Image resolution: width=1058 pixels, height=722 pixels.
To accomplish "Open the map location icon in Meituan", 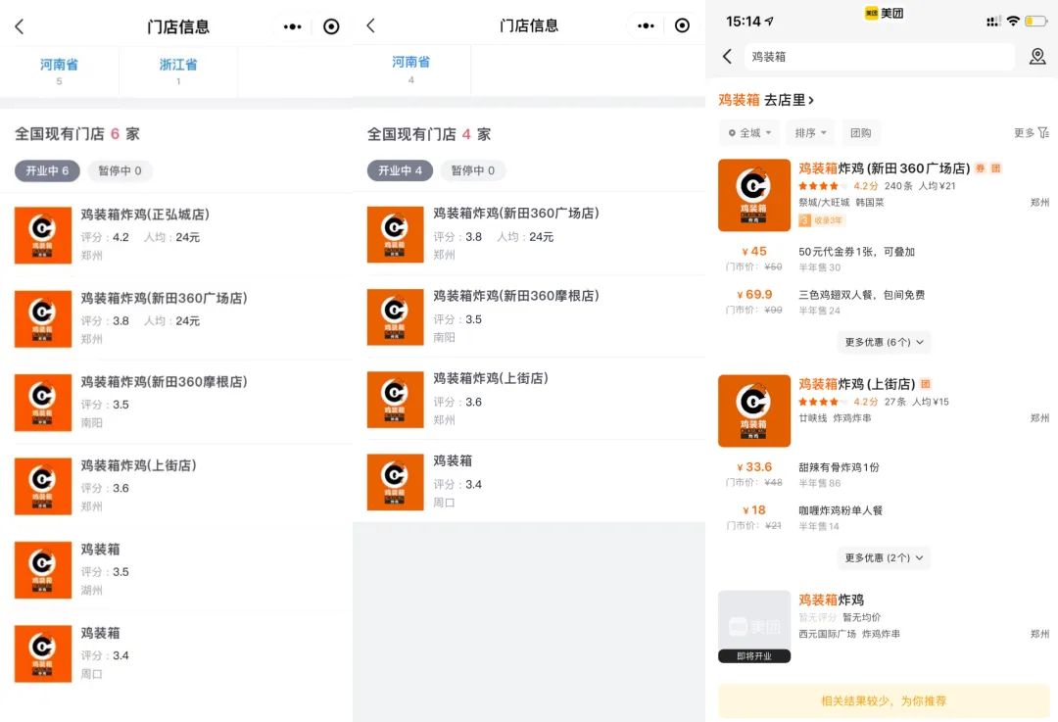I will click(x=1037, y=57).
